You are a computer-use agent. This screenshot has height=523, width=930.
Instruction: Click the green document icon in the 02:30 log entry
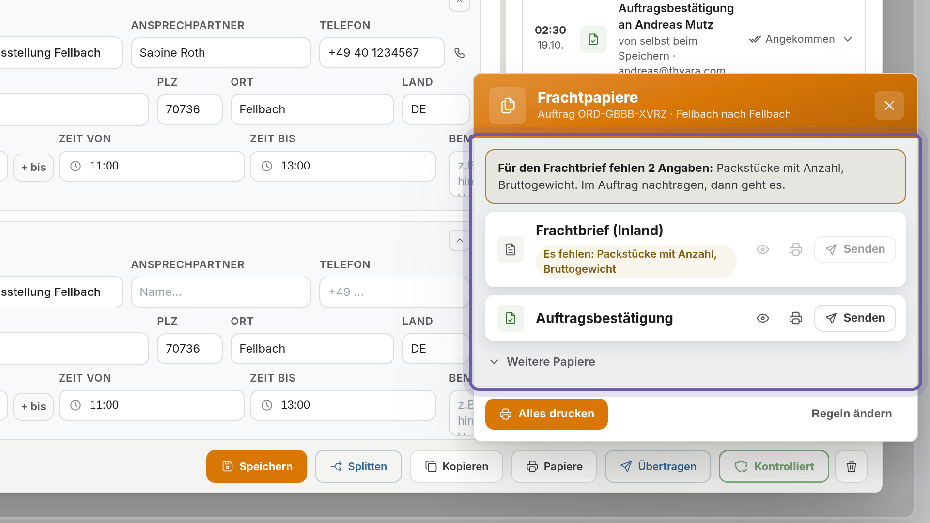point(593,39)
